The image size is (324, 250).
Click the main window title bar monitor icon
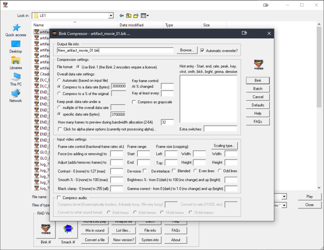pyautogui.click(x=266, y=5)
